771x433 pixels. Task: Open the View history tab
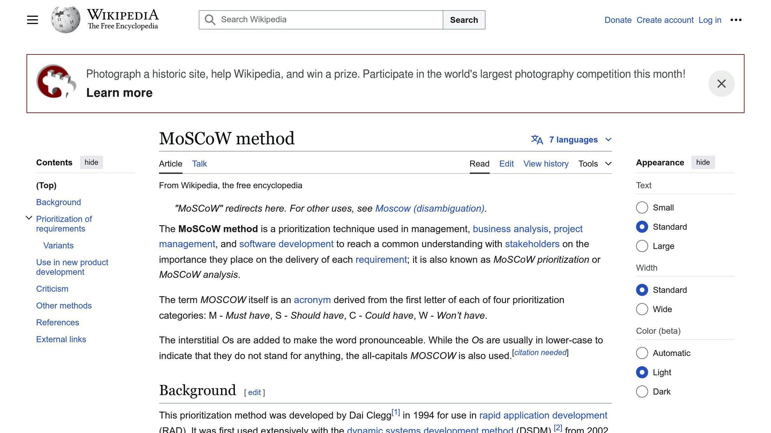[x=545, y=164]
